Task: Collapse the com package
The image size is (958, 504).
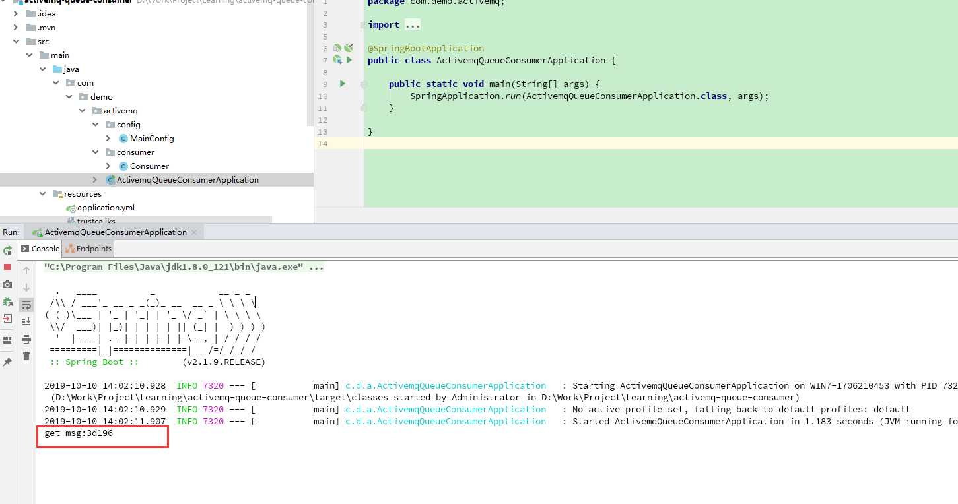Action: pyautogui.click(x=56, y=83)
